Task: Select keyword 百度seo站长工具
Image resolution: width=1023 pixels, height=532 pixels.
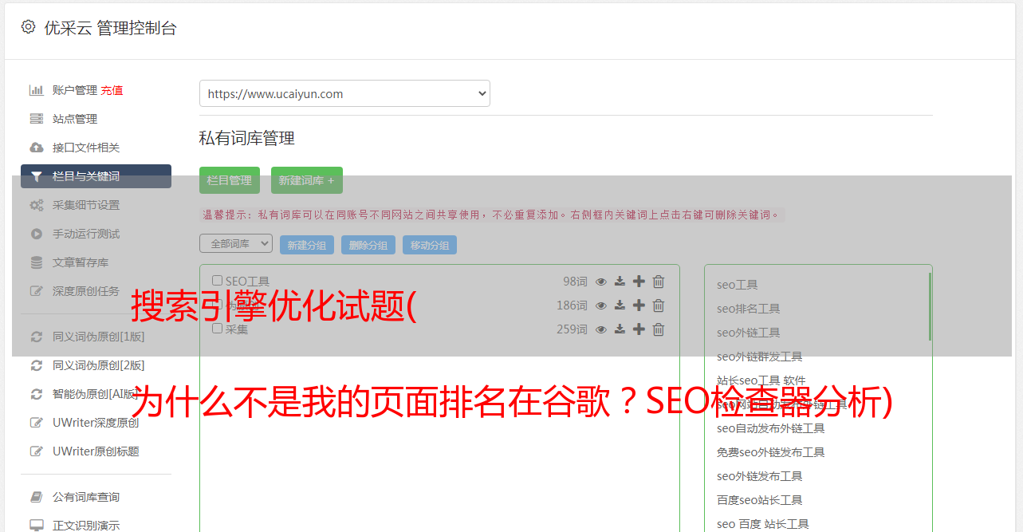Action: (x=759, y=500)
